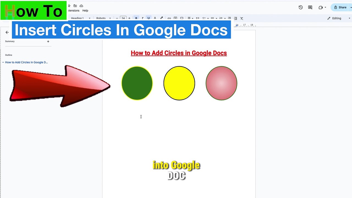
Task: Click the insert link icon
Action: click(169, 18)
